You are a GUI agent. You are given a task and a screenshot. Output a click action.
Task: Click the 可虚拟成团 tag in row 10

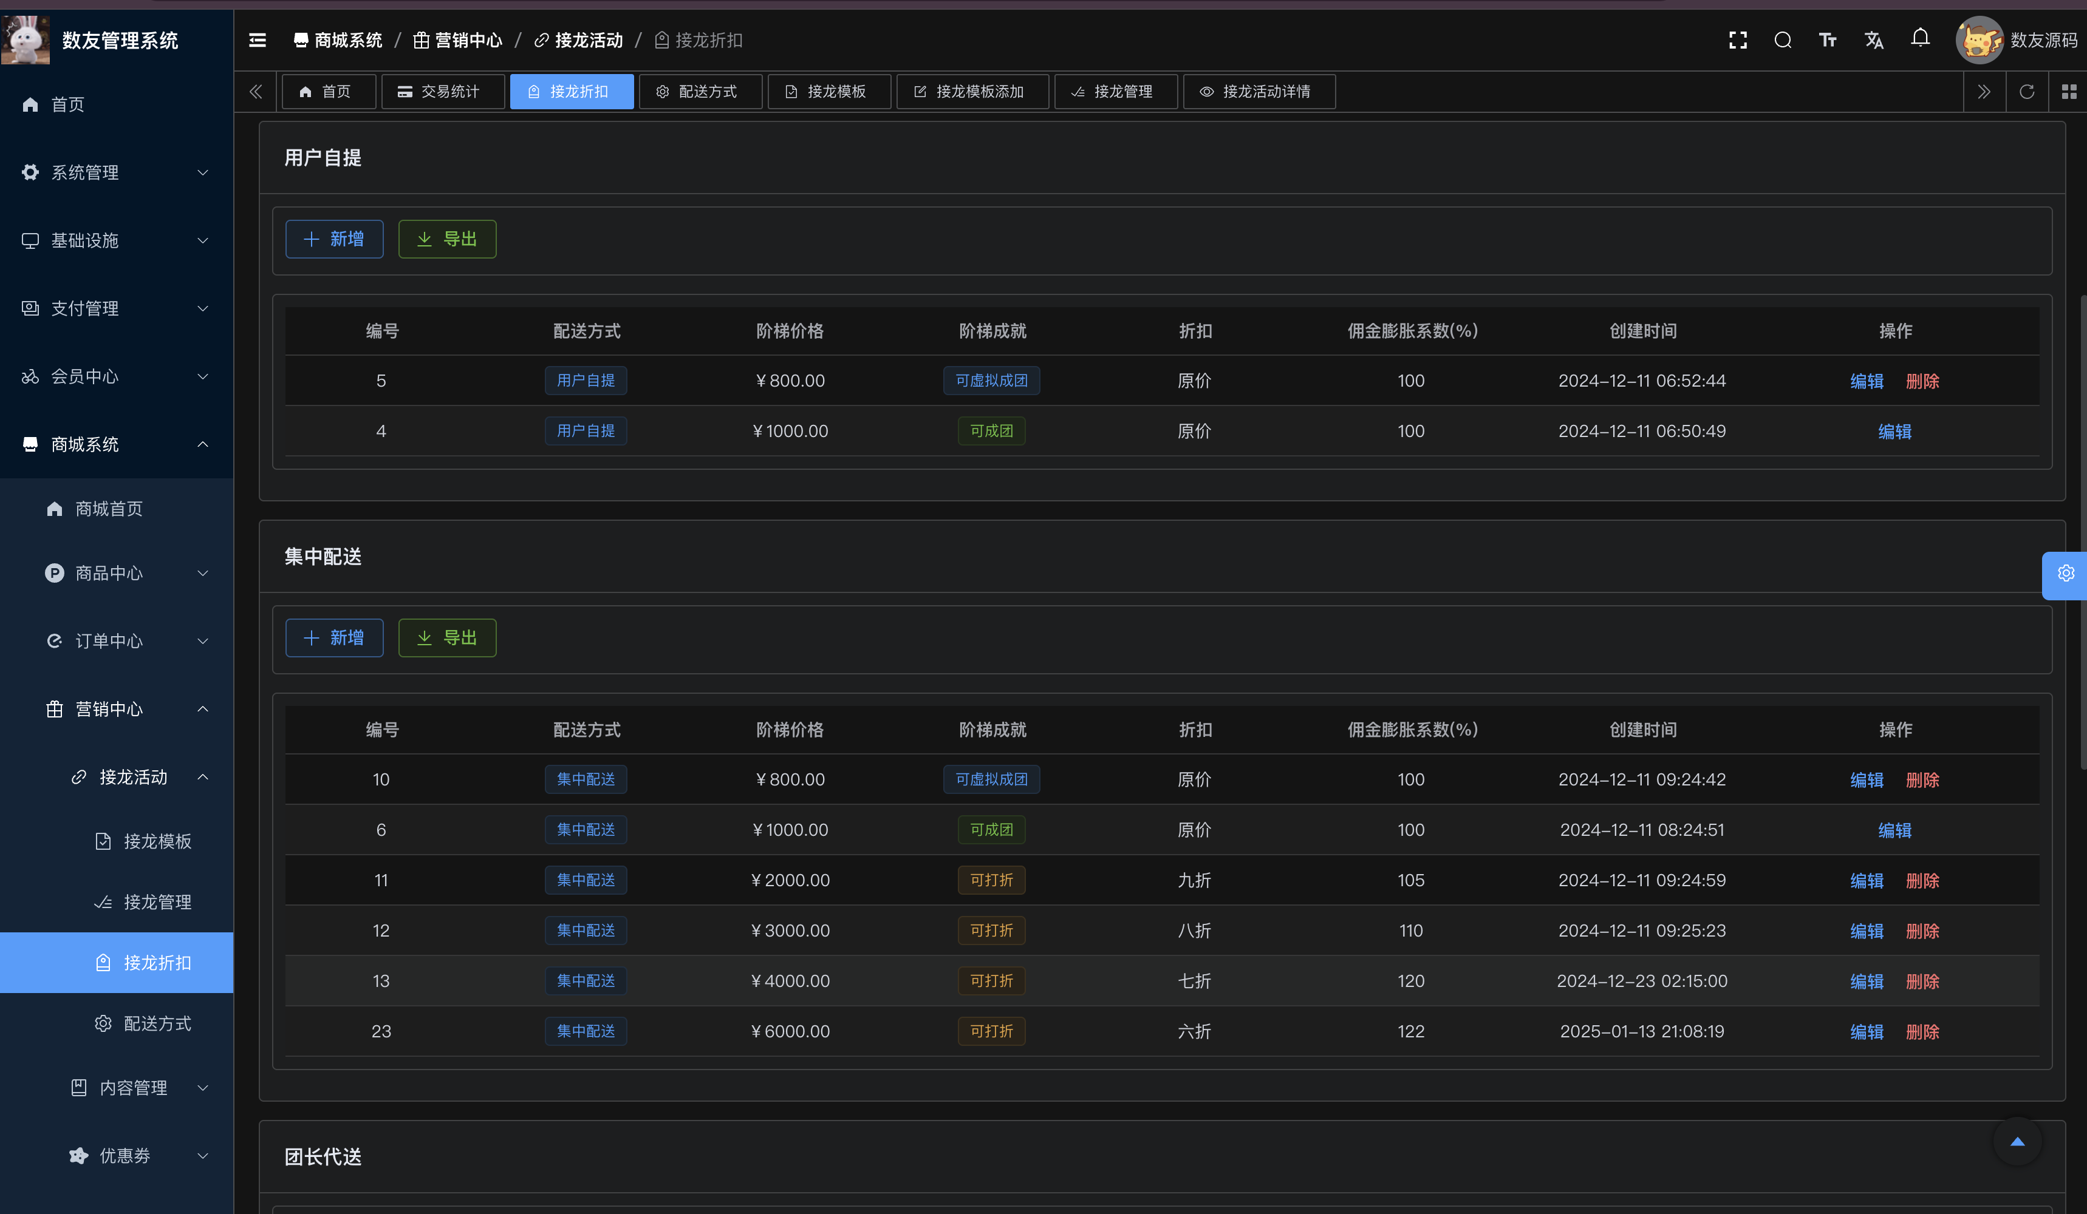[991, 779]
